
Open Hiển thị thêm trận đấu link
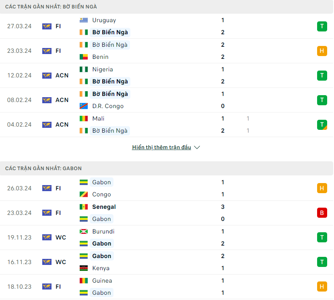[x=161, y=148]
